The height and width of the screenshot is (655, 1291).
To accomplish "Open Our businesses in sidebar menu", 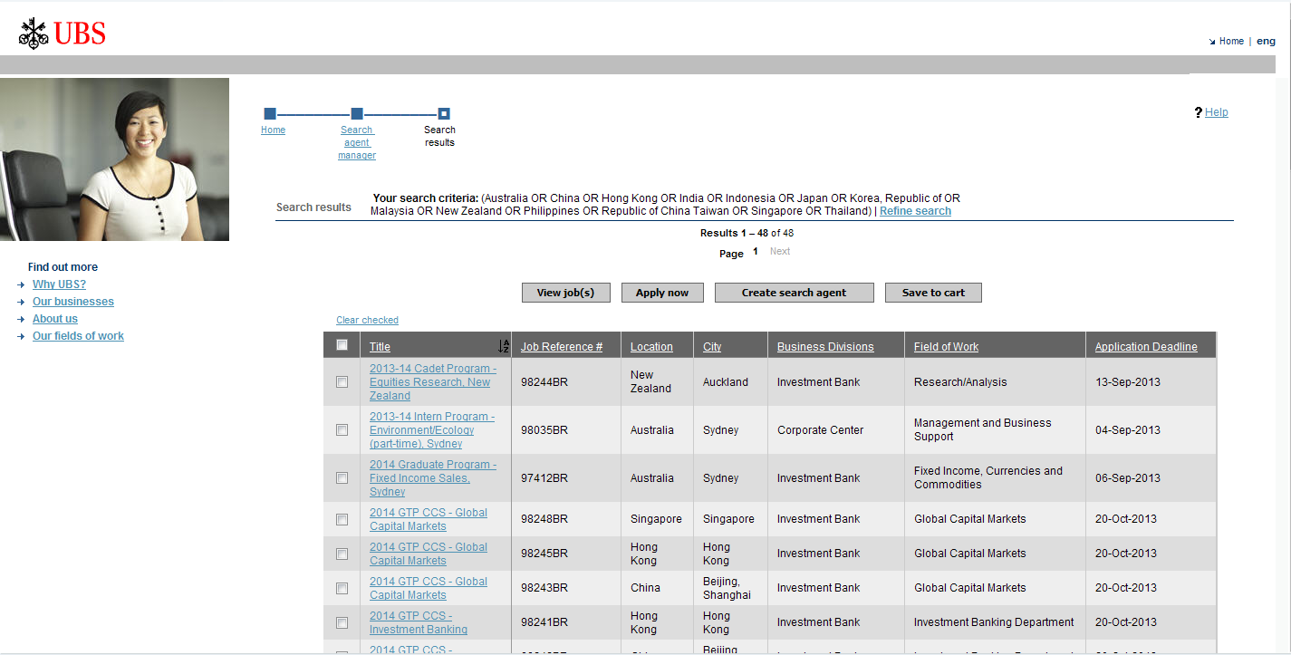I will [x=73, y=302].
